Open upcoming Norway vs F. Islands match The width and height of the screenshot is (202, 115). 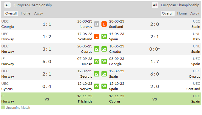coord(47,99)
